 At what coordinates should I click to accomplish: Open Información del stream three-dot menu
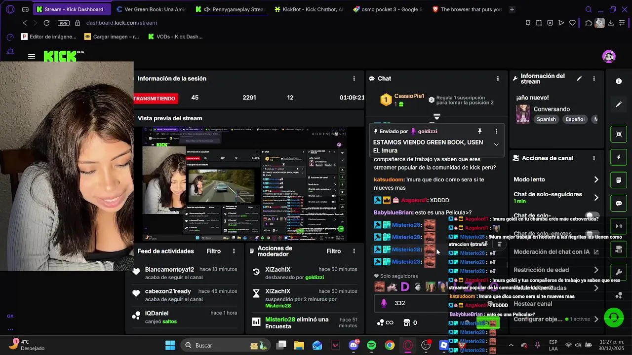(594, 78)
